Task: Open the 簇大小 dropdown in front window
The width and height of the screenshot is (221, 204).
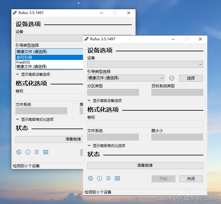Action: point(177,137)
